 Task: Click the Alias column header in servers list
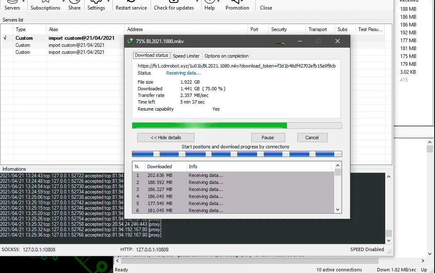(85, 29)
